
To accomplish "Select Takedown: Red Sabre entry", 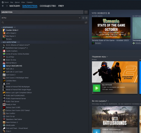I will click(14, 119).
